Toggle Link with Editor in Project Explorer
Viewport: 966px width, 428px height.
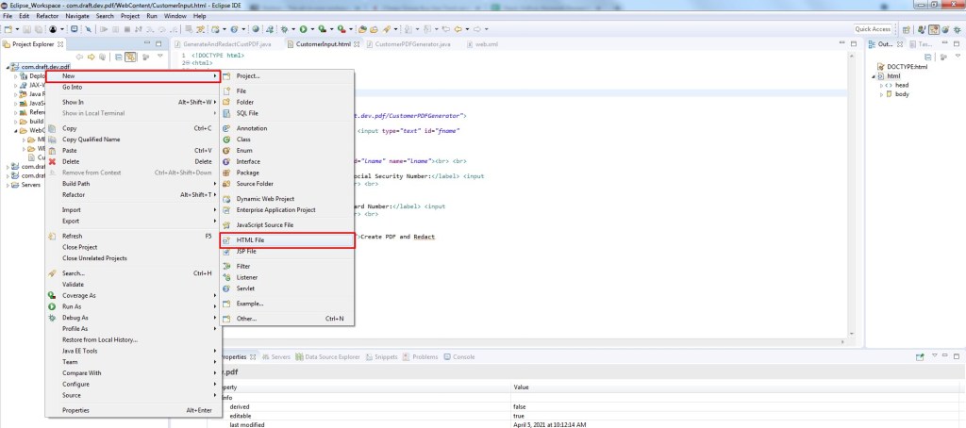[x=130, y=57]
